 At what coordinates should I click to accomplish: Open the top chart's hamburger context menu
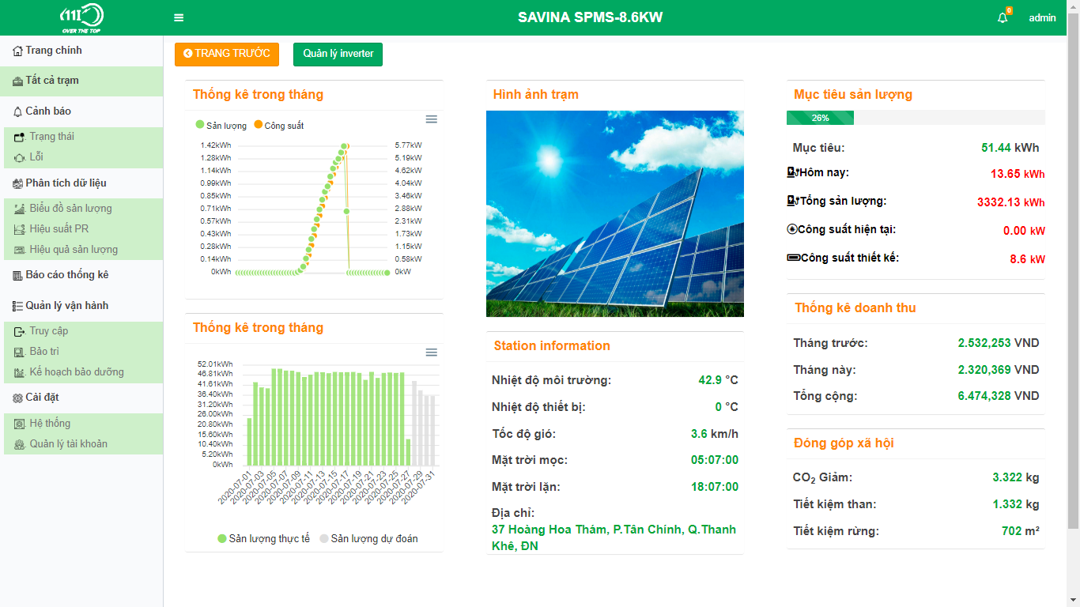pyautogui.click(x=431, y=119)
